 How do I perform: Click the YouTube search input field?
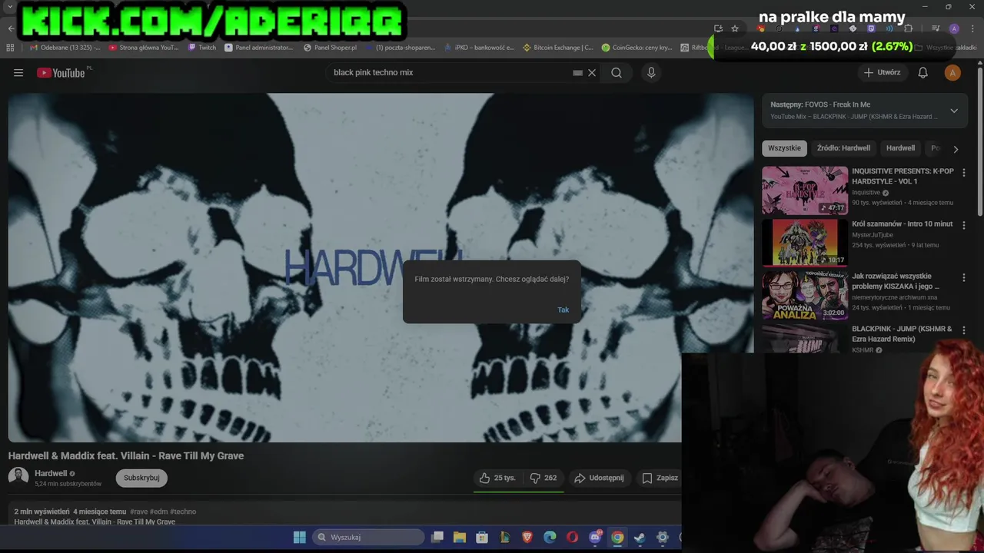(450, 72)
